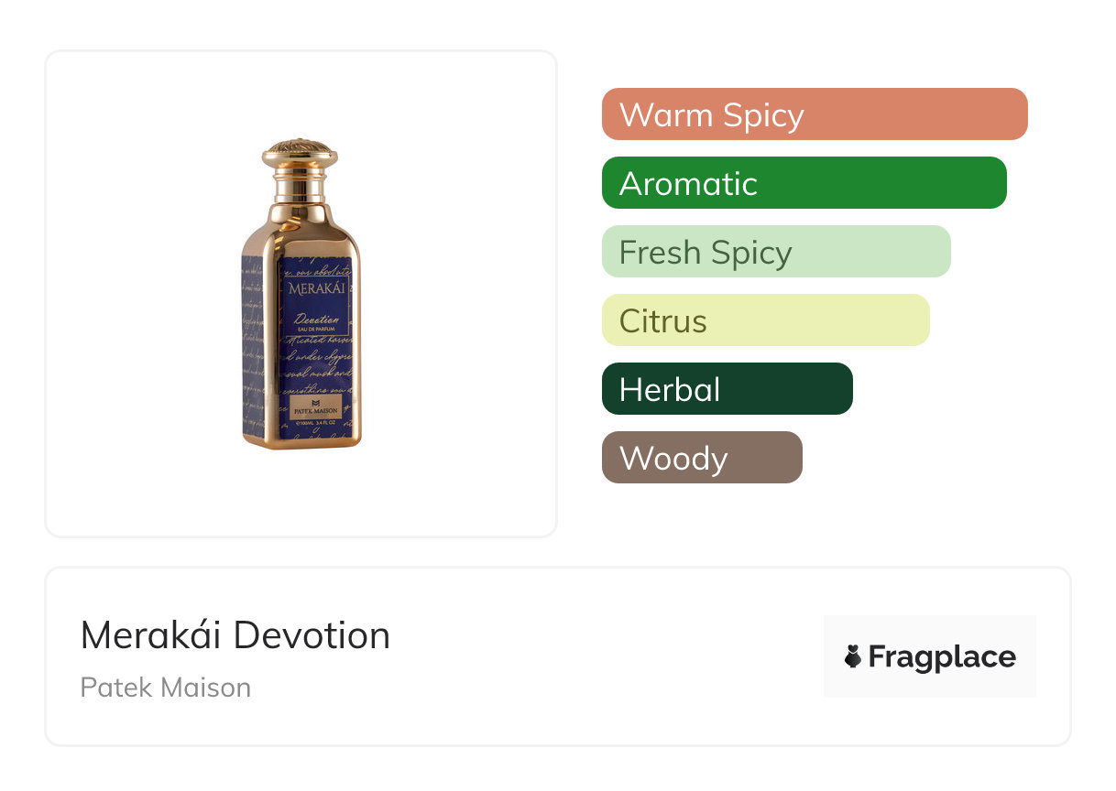Pick the dark green Herbal accord
Image resolution: width=1116 pixels, height=791 pixels.
click(727, 389)
